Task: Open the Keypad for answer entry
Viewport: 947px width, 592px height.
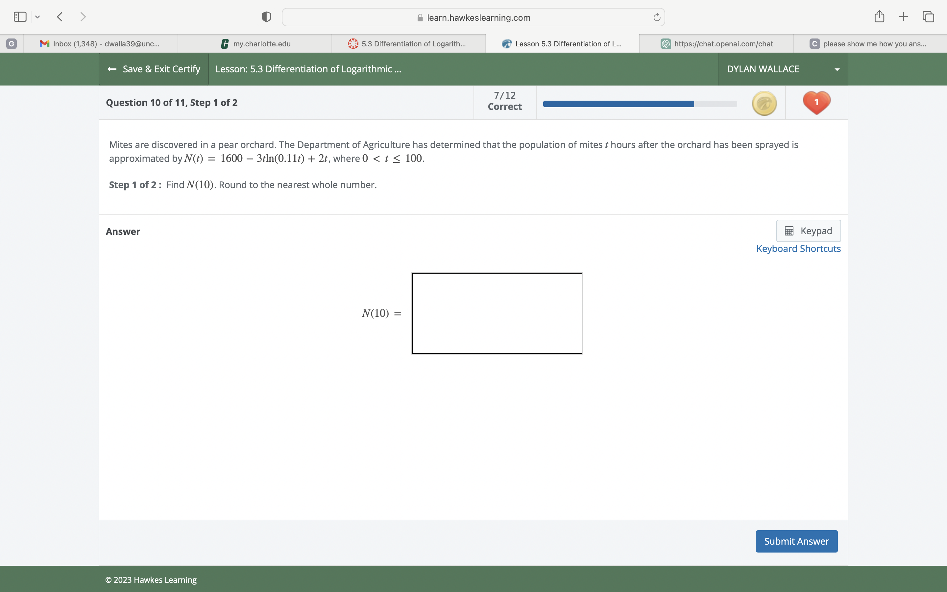Action: tap(808, 231)
